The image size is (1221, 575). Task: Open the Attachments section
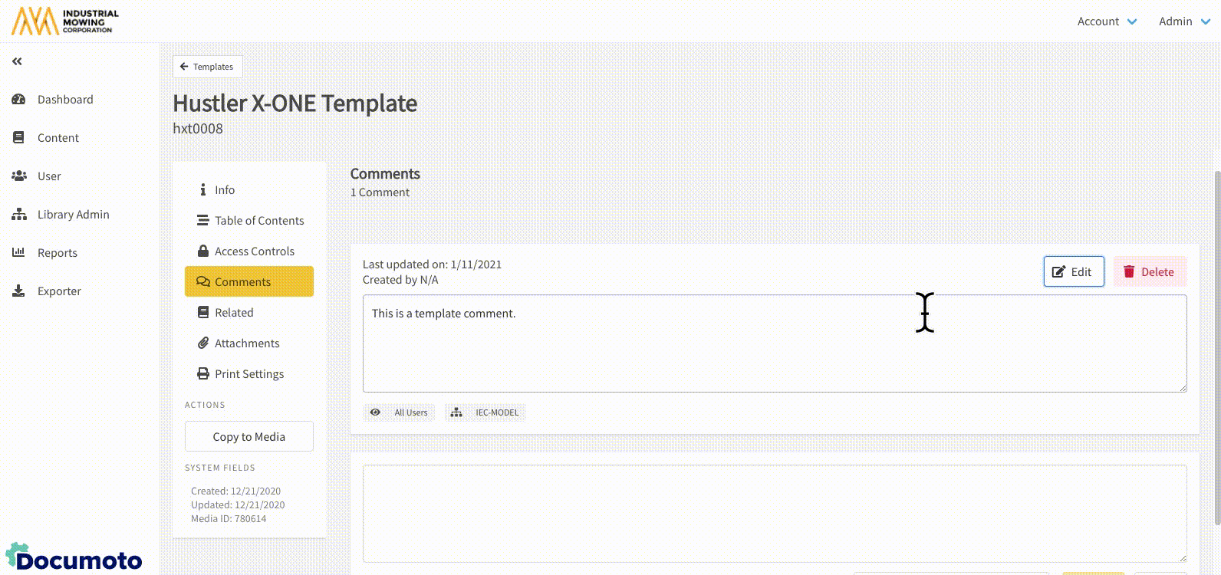(246, 343)
